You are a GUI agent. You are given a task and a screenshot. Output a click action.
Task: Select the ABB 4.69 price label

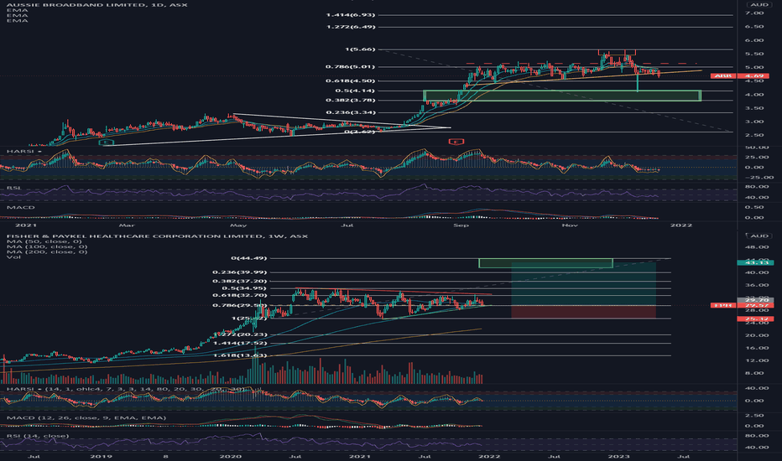tap(739, 75)
